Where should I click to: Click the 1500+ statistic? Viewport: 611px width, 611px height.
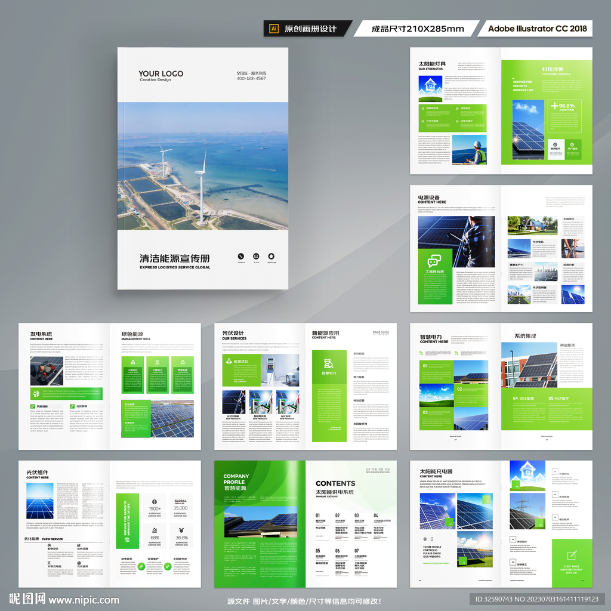coord(155,508)
